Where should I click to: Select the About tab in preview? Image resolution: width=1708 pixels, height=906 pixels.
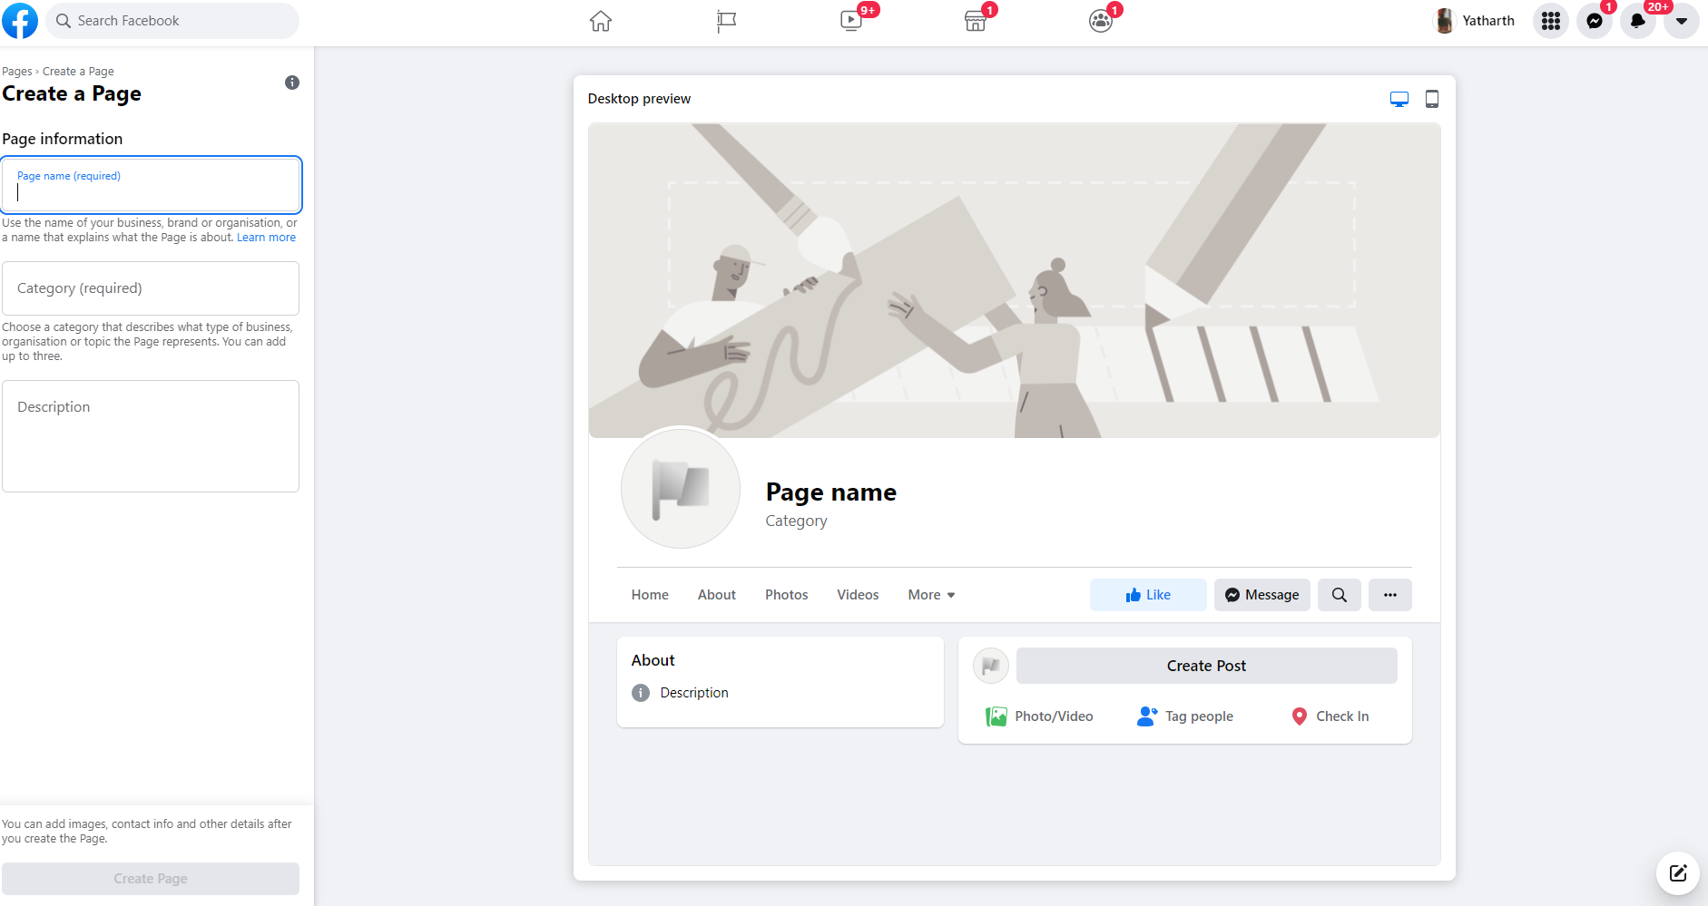[716, 595]
